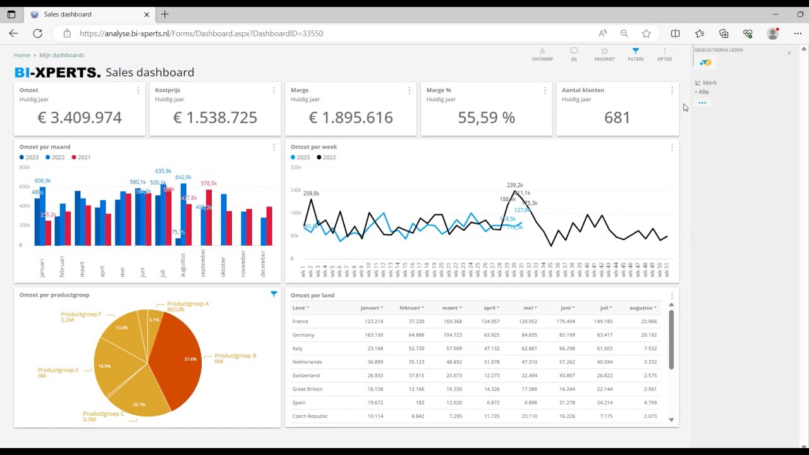Open the browser split screen icon
809x455 pixels.
(675, 33)
